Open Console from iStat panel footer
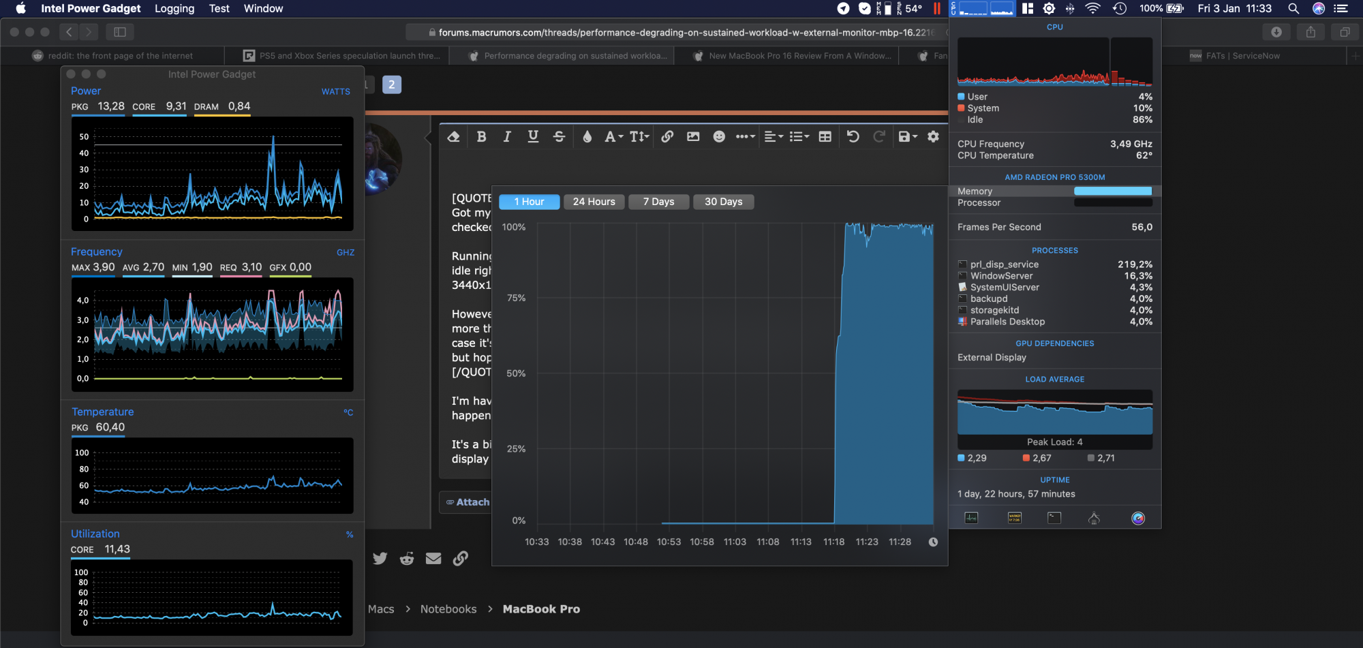The image size is (1363, 648). pyautogui.click(x=1014, y=518)
